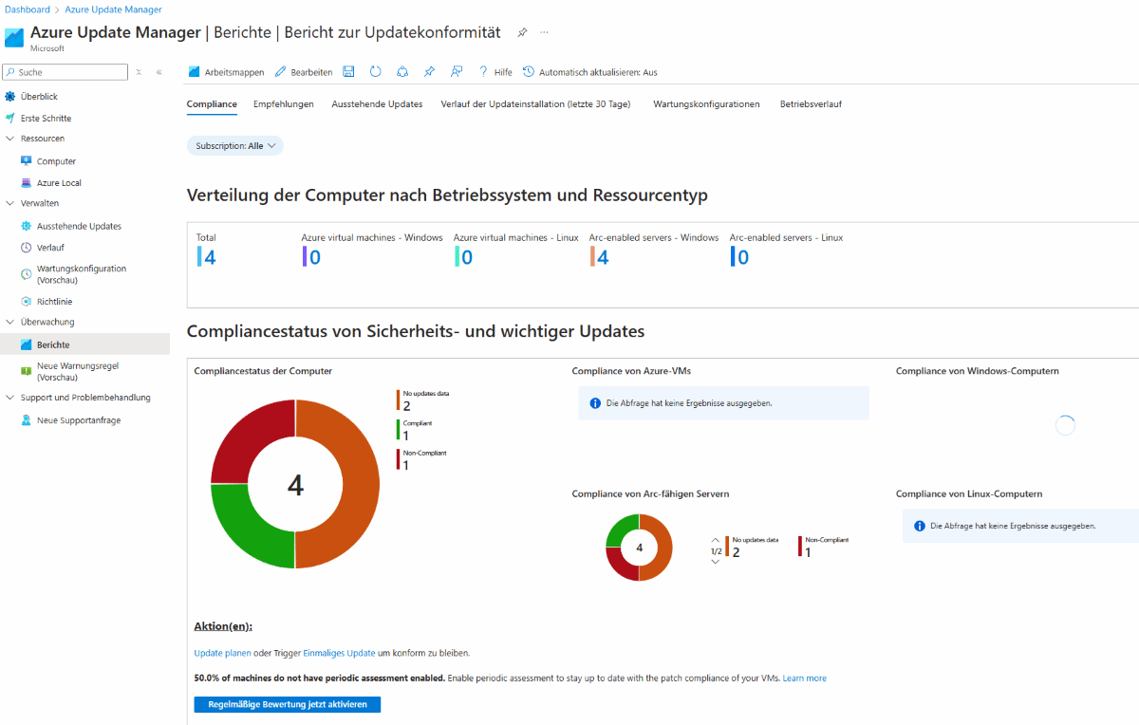Click the pin icon in the workbook toolbar
The height and width of the screenshot is (725, 1139).
click(429, 72)
